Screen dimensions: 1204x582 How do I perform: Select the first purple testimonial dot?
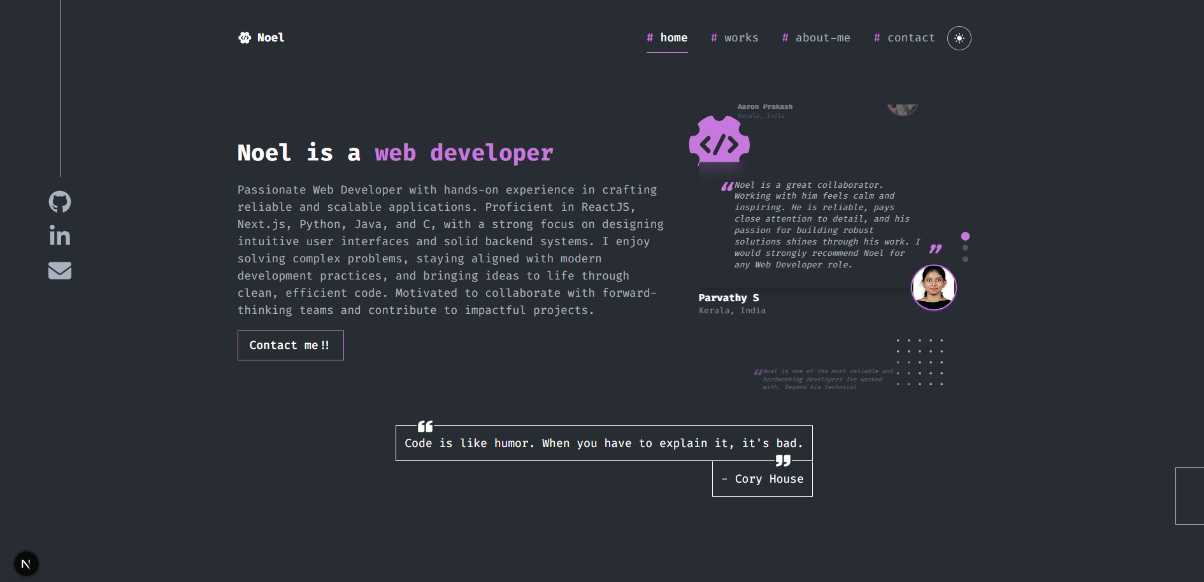click(x=965, y=236)
